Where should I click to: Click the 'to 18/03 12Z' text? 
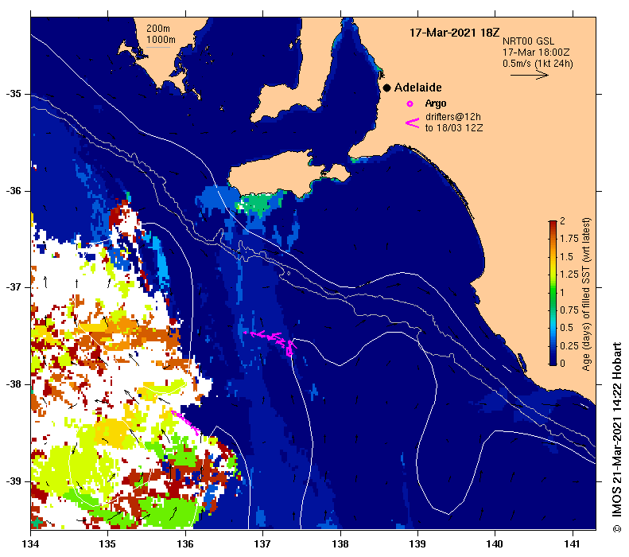pyautogui.click(x=454, y=128)
